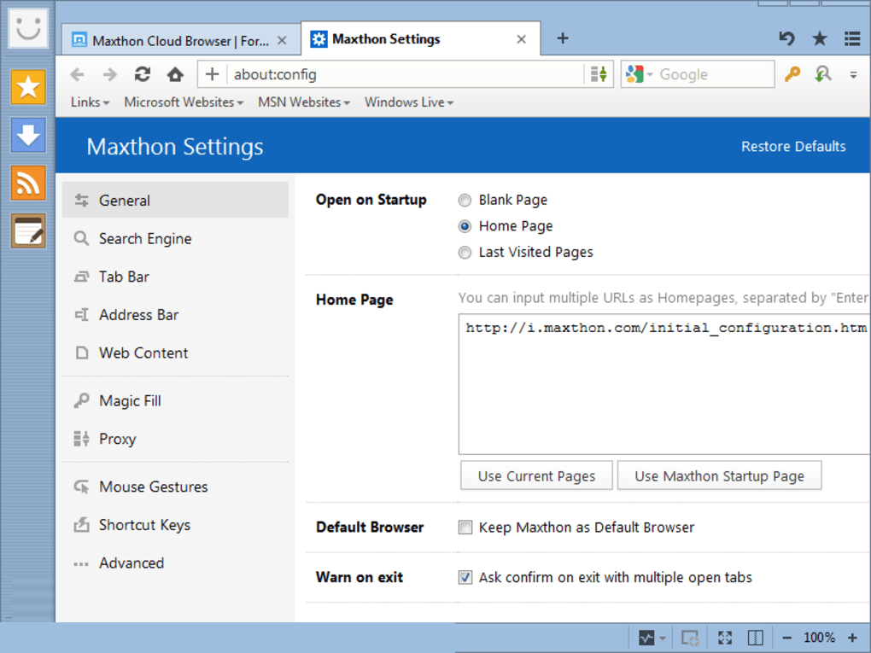Zoom out with minus button
The image size is (871, 653).
(786, 638)
